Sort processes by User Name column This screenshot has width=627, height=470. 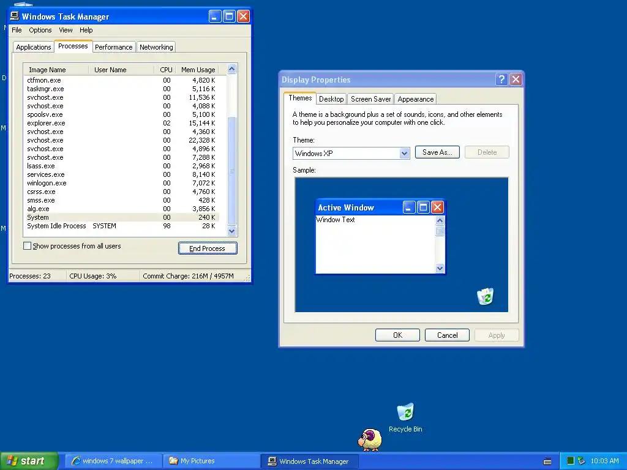tap(121, 70)
